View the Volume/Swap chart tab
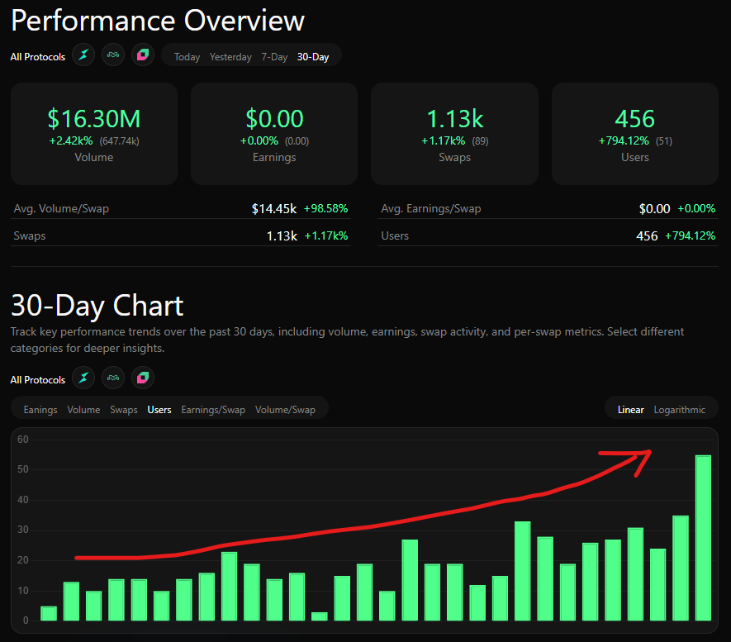Screen dimensions: 731x642 pos(285,410)
